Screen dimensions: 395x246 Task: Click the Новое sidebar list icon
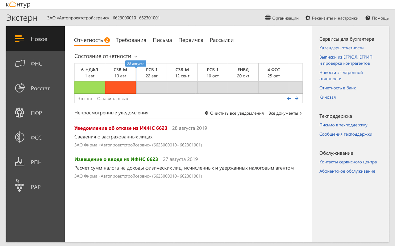(x=20, y=39)
